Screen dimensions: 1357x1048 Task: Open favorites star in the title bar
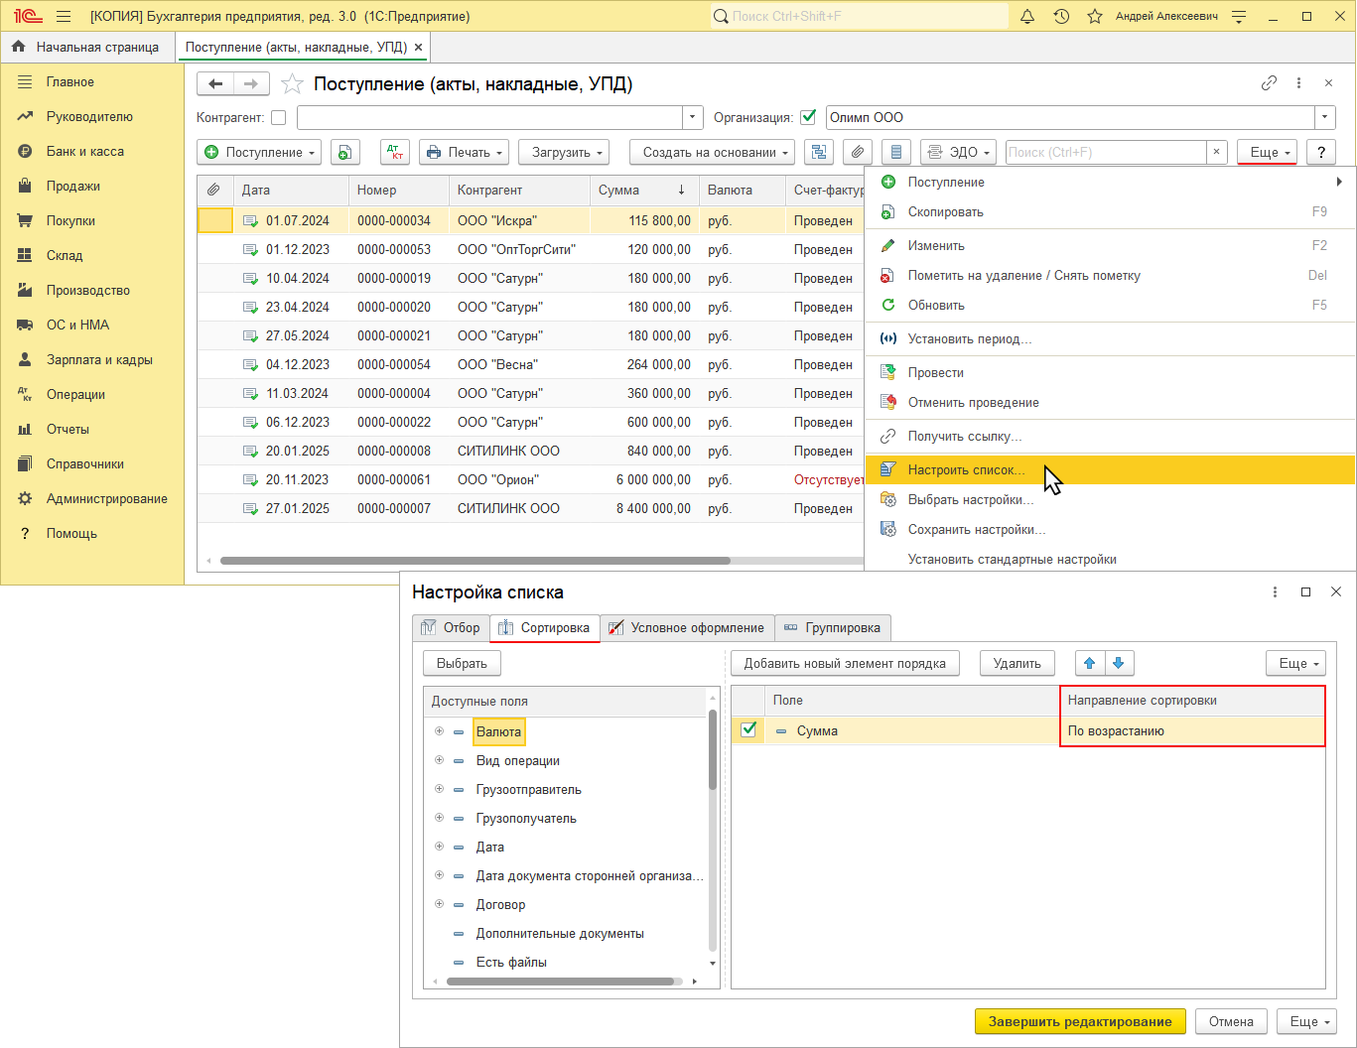(x=1095, y=16)
